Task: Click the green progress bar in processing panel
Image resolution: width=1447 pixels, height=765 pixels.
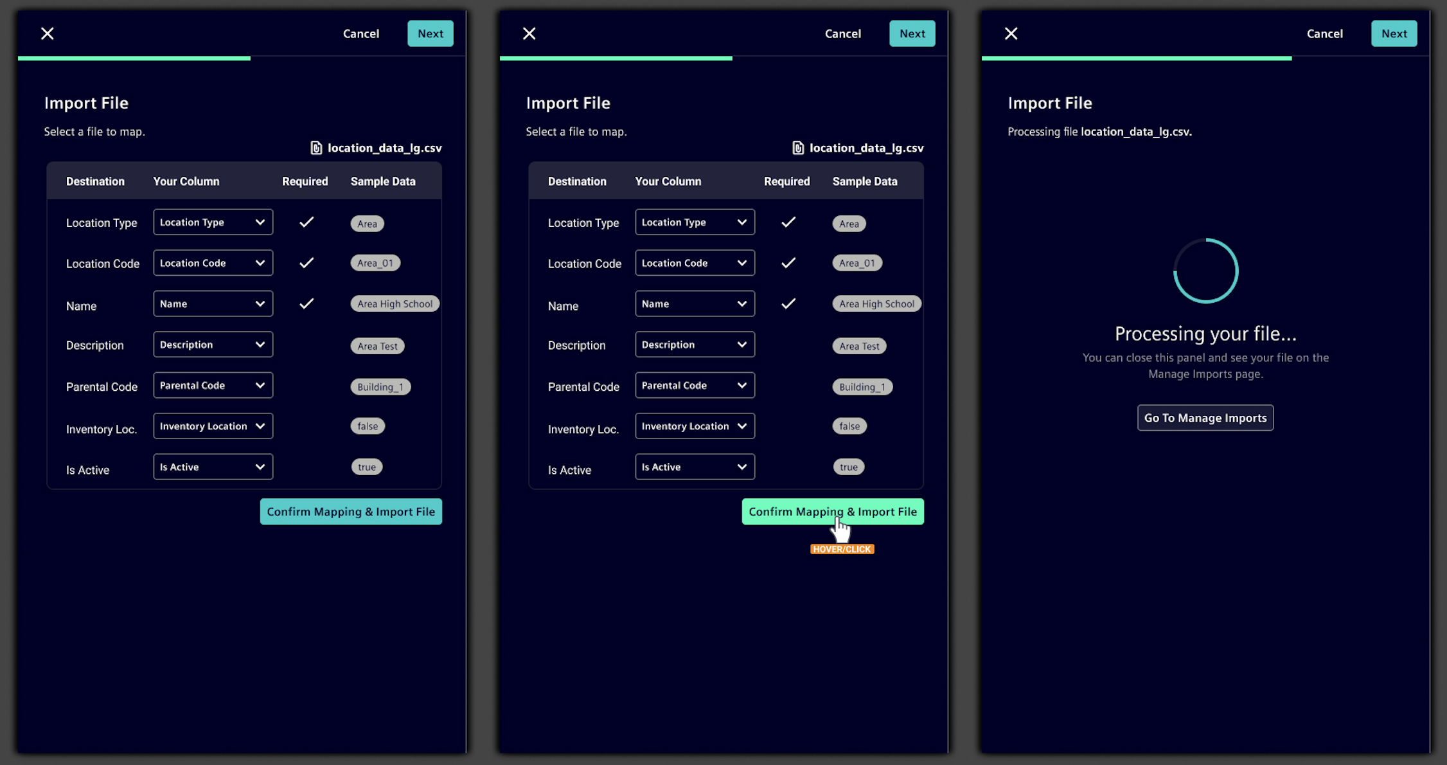Action: [1136, 59]
